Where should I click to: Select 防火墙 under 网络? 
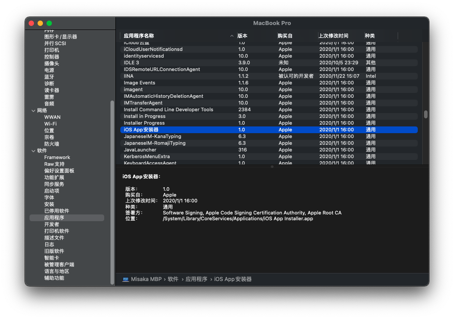tap(51, 144)
